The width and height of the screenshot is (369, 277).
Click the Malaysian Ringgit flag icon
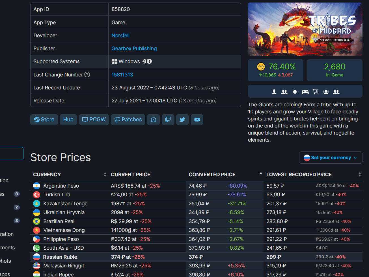[36, 266]
